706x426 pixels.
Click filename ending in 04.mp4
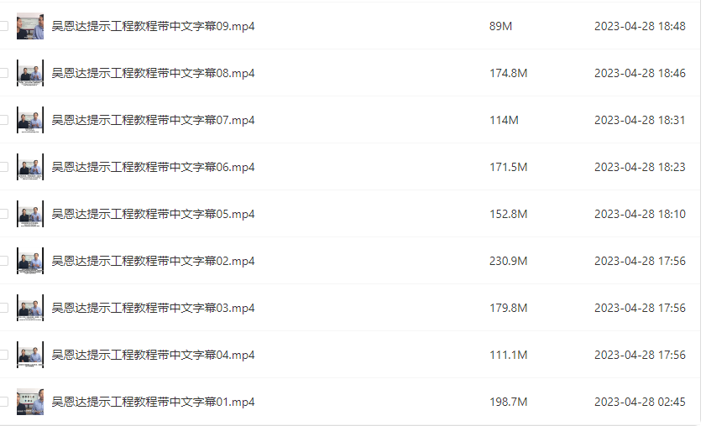pyautogui.click(x=153, y=355)
